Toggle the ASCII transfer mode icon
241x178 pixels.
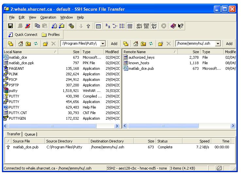coord(139,26)
